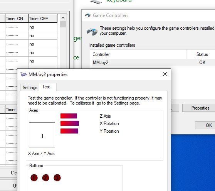Screen dimensions: 215x191
Task: Open Properties for selected controller
Action: pyautogui.click(x=200, y=108)
